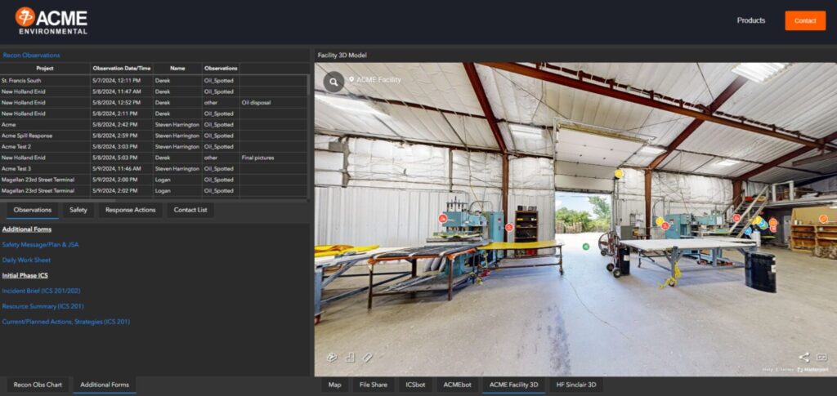The width and height of the screenshot is (837, 396).
Task: Click the search magnifier in the 3D model
Action: [333, 82]
